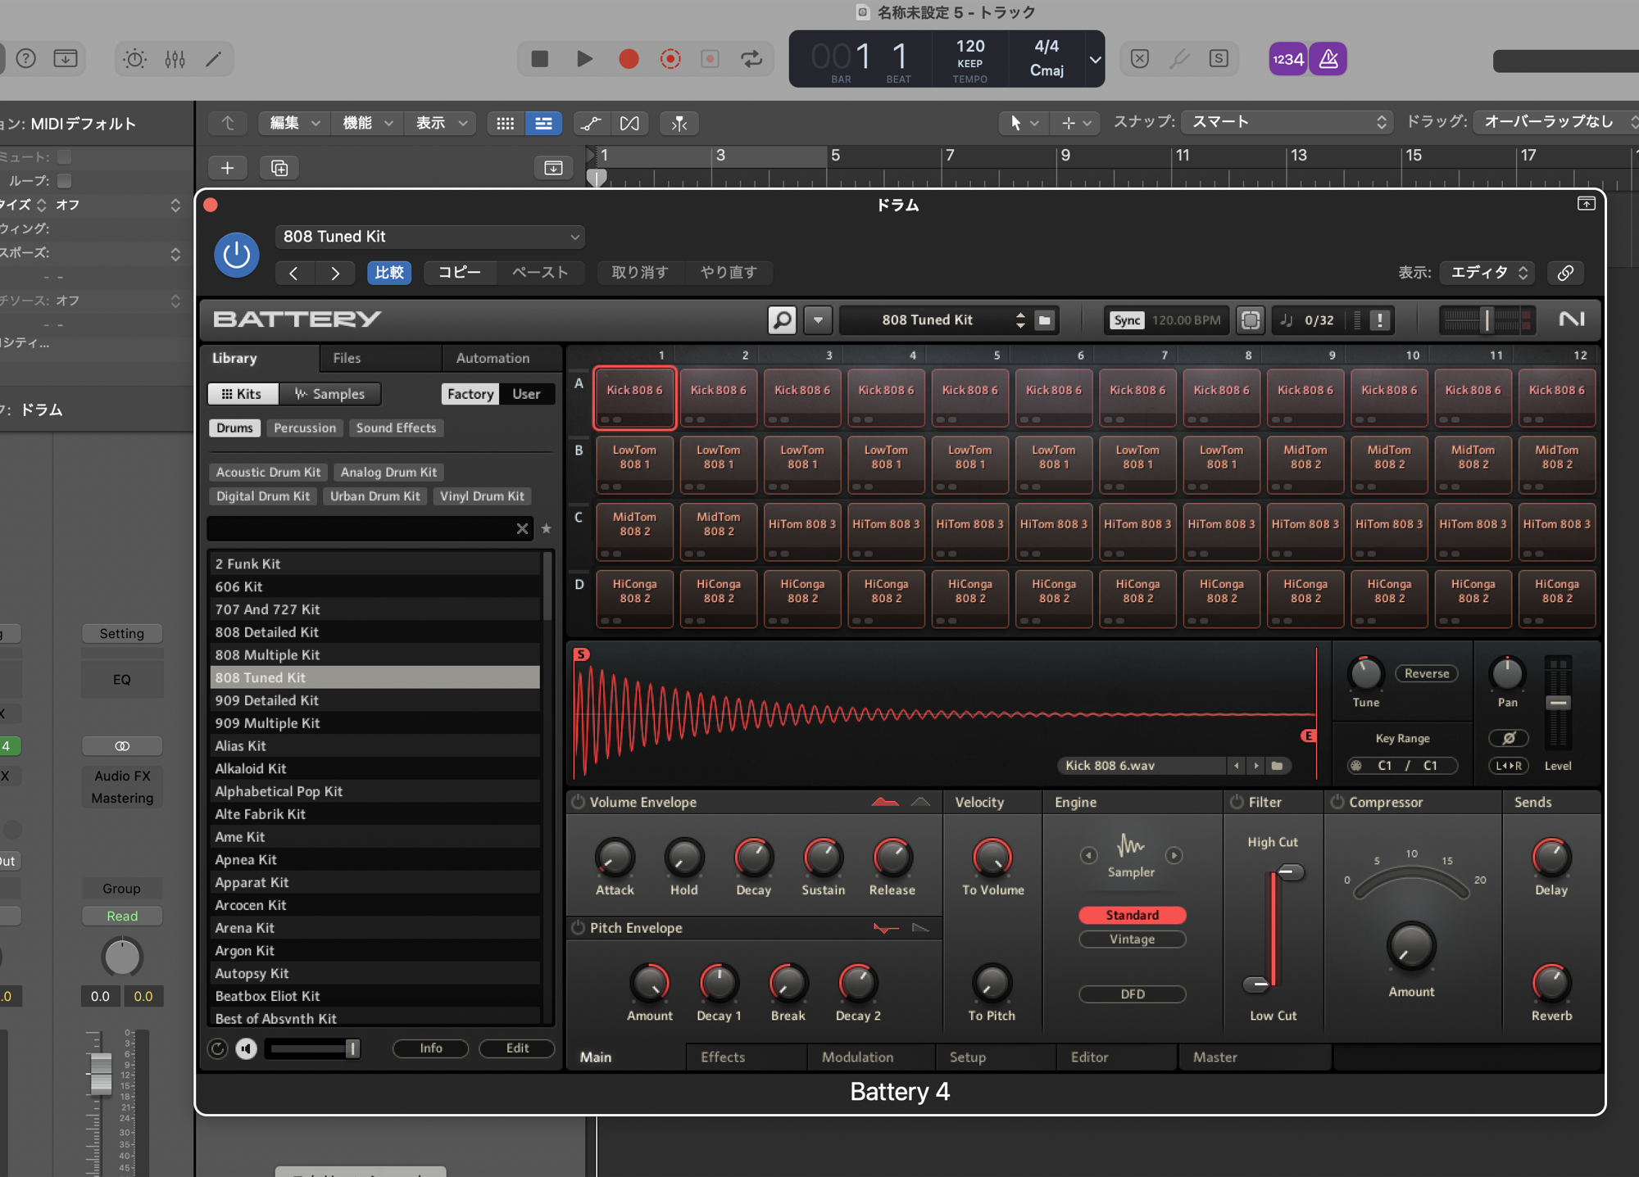Toggle the browser preview speaker icon
This screenshot has width=1639, height=1177.
coord(246,1048)
